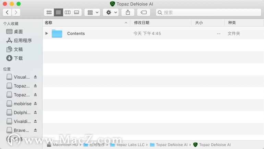Switch to list view
This screenshot has width=264, height=149.
[58, 12]
